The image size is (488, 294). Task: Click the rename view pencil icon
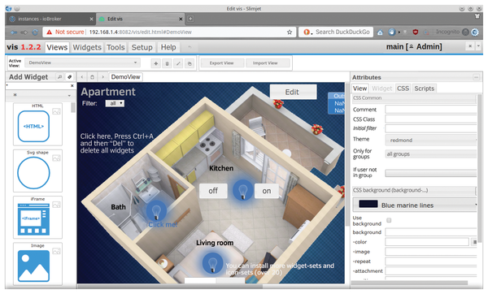tap(178, 63)
